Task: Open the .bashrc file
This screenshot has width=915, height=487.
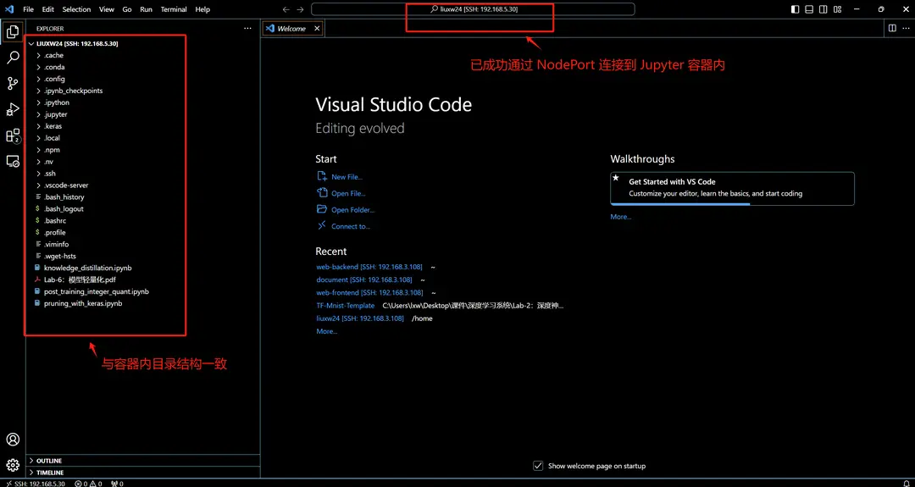Action: (55, 220)
